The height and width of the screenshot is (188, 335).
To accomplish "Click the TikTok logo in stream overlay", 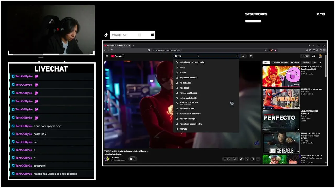I will tap(106, 35).
